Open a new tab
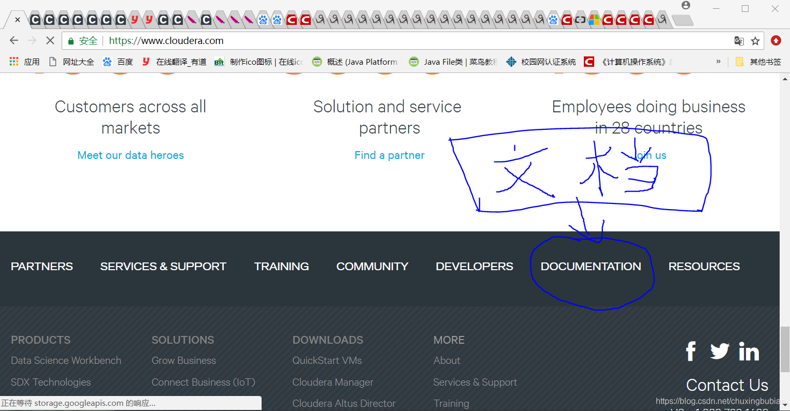The image size is (790, 411). 682,20
